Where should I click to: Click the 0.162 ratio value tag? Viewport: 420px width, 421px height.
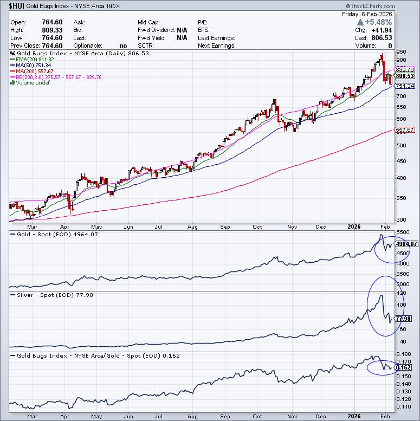pos(403,367)
